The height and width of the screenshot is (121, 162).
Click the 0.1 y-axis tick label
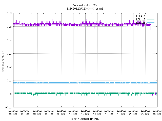(9, 80)
